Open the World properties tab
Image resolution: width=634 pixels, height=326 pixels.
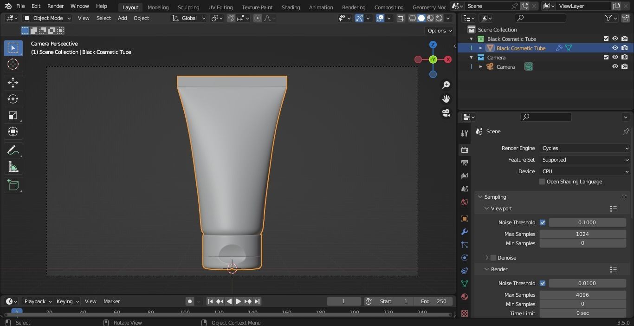tap(465, 202)
